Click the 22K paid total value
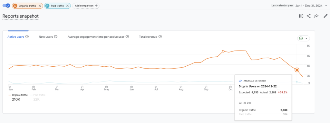This screenshot has width=330, height=123. [36, 99]
